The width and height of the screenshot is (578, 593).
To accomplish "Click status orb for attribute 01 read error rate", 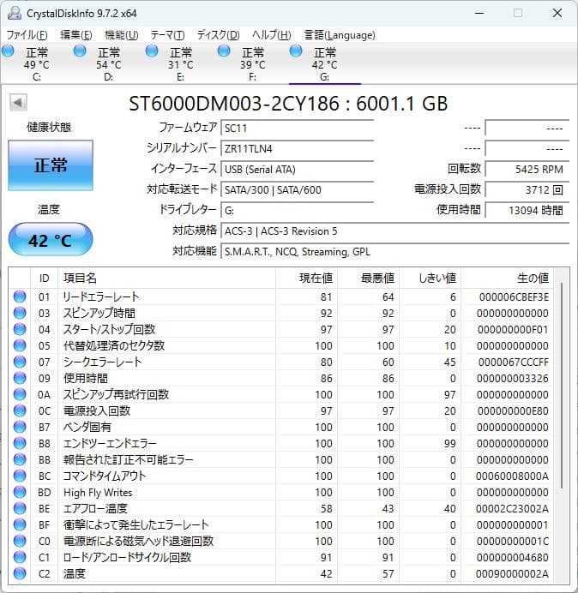I will pos(20,296).
